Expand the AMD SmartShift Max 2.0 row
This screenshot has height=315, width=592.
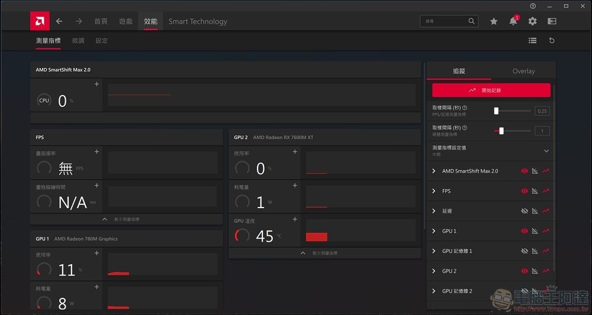pos(434,171)
